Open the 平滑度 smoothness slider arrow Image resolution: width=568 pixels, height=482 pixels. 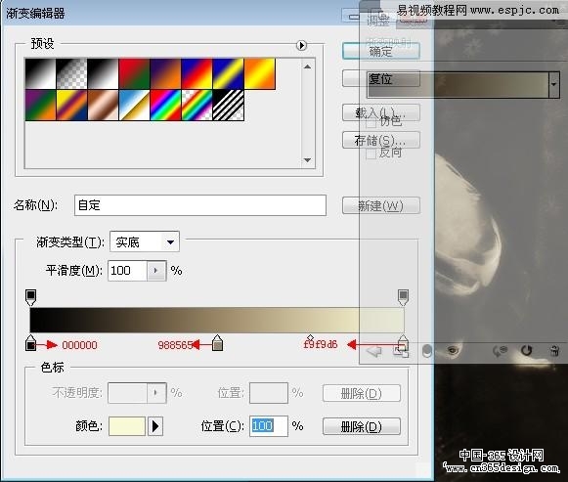[156, 271]
